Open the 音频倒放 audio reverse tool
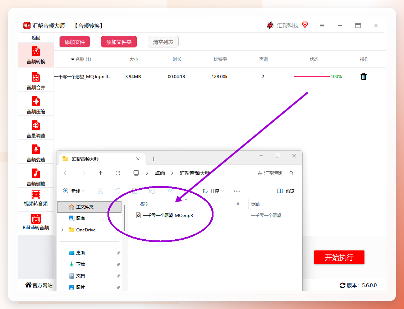 (x=36, y=177)
